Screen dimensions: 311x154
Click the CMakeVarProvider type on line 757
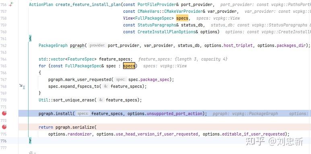click(x=183, y=12)
